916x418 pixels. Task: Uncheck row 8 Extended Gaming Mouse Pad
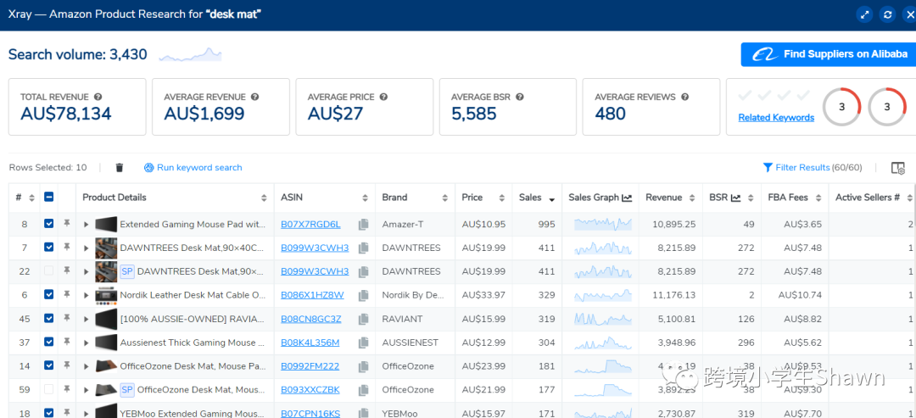tap(49, 224)
